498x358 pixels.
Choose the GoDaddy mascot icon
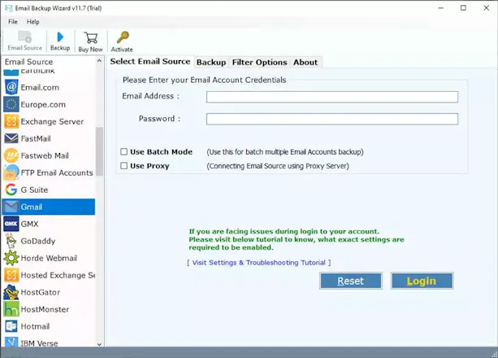(11, 241)
